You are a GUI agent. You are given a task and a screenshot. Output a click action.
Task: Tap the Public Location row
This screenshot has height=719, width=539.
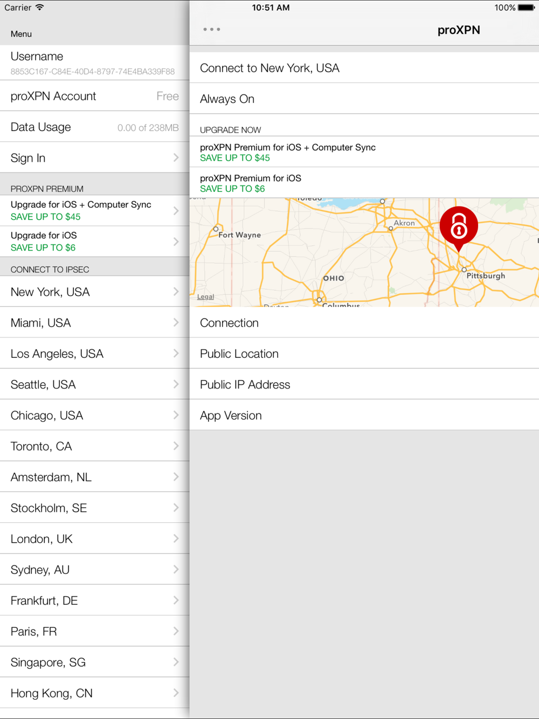click(364, 354)
